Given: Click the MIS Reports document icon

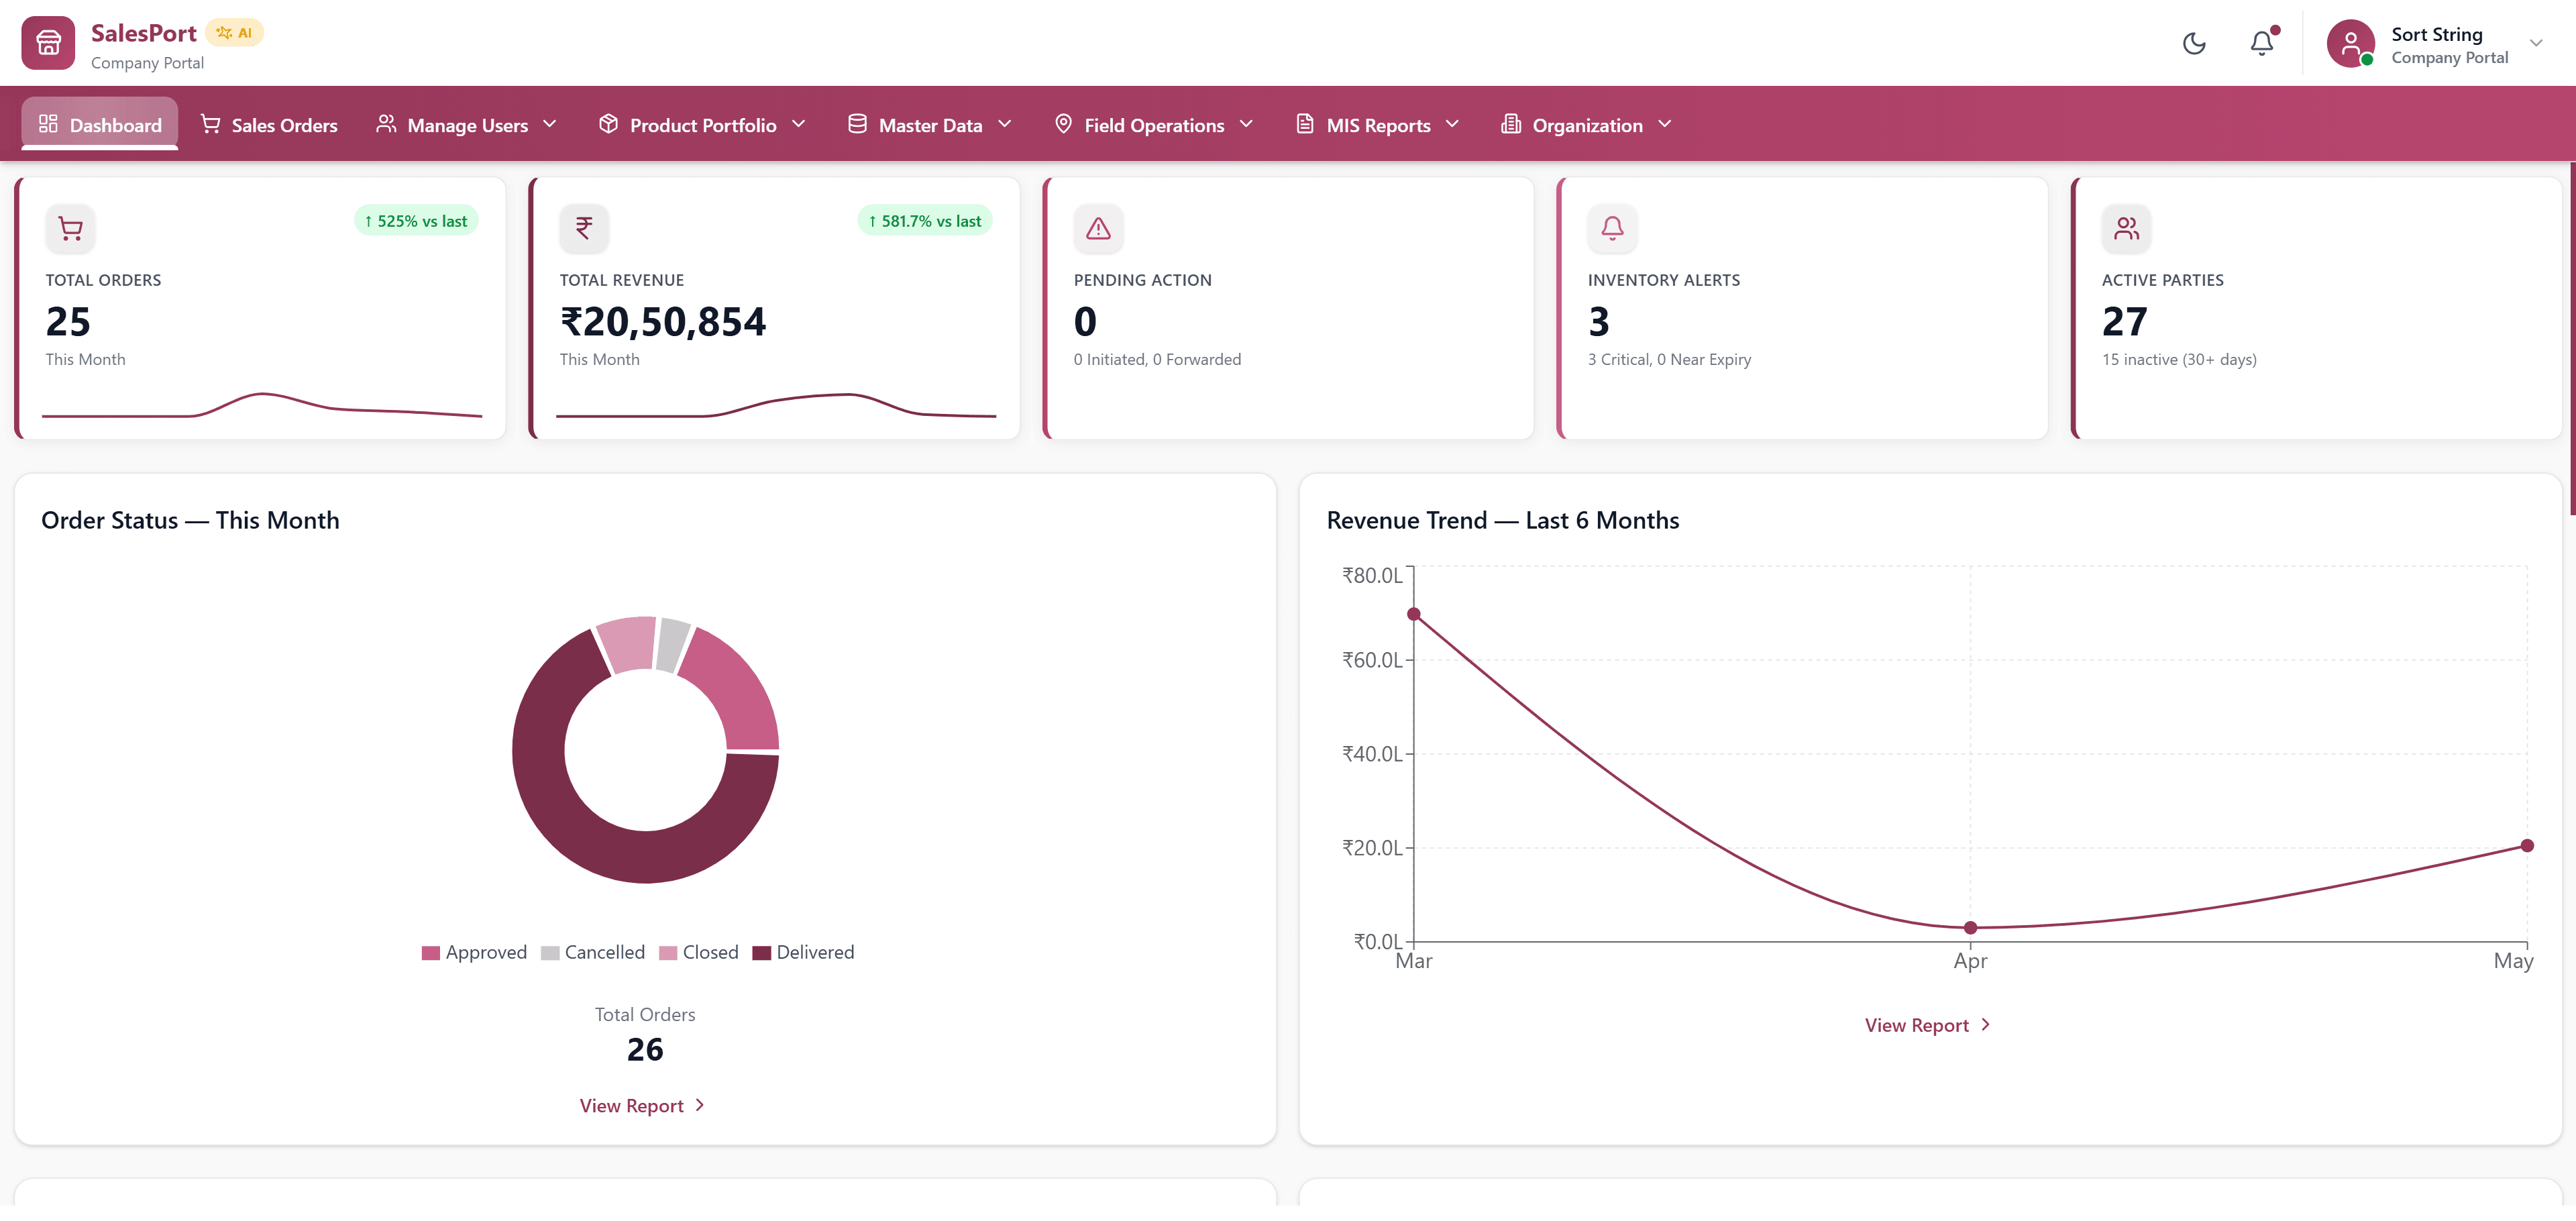Looking at the screenshot, I should pyautogui.click(x=1305, y=124).
